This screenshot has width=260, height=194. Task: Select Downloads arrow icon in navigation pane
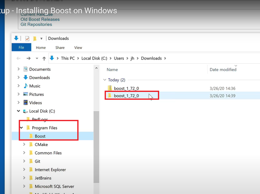(x=25, y=77)
